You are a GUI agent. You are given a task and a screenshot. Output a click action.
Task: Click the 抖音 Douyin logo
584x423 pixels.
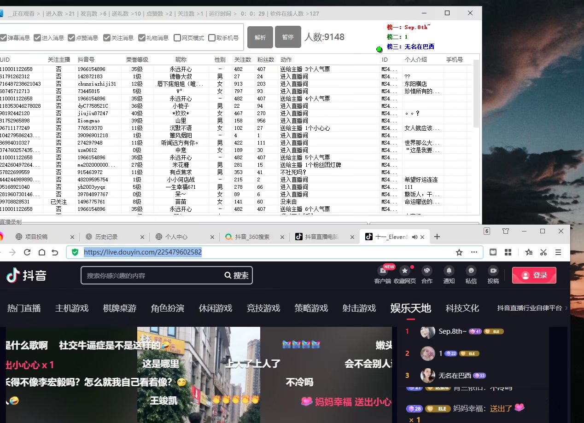[x=25, y=275]
